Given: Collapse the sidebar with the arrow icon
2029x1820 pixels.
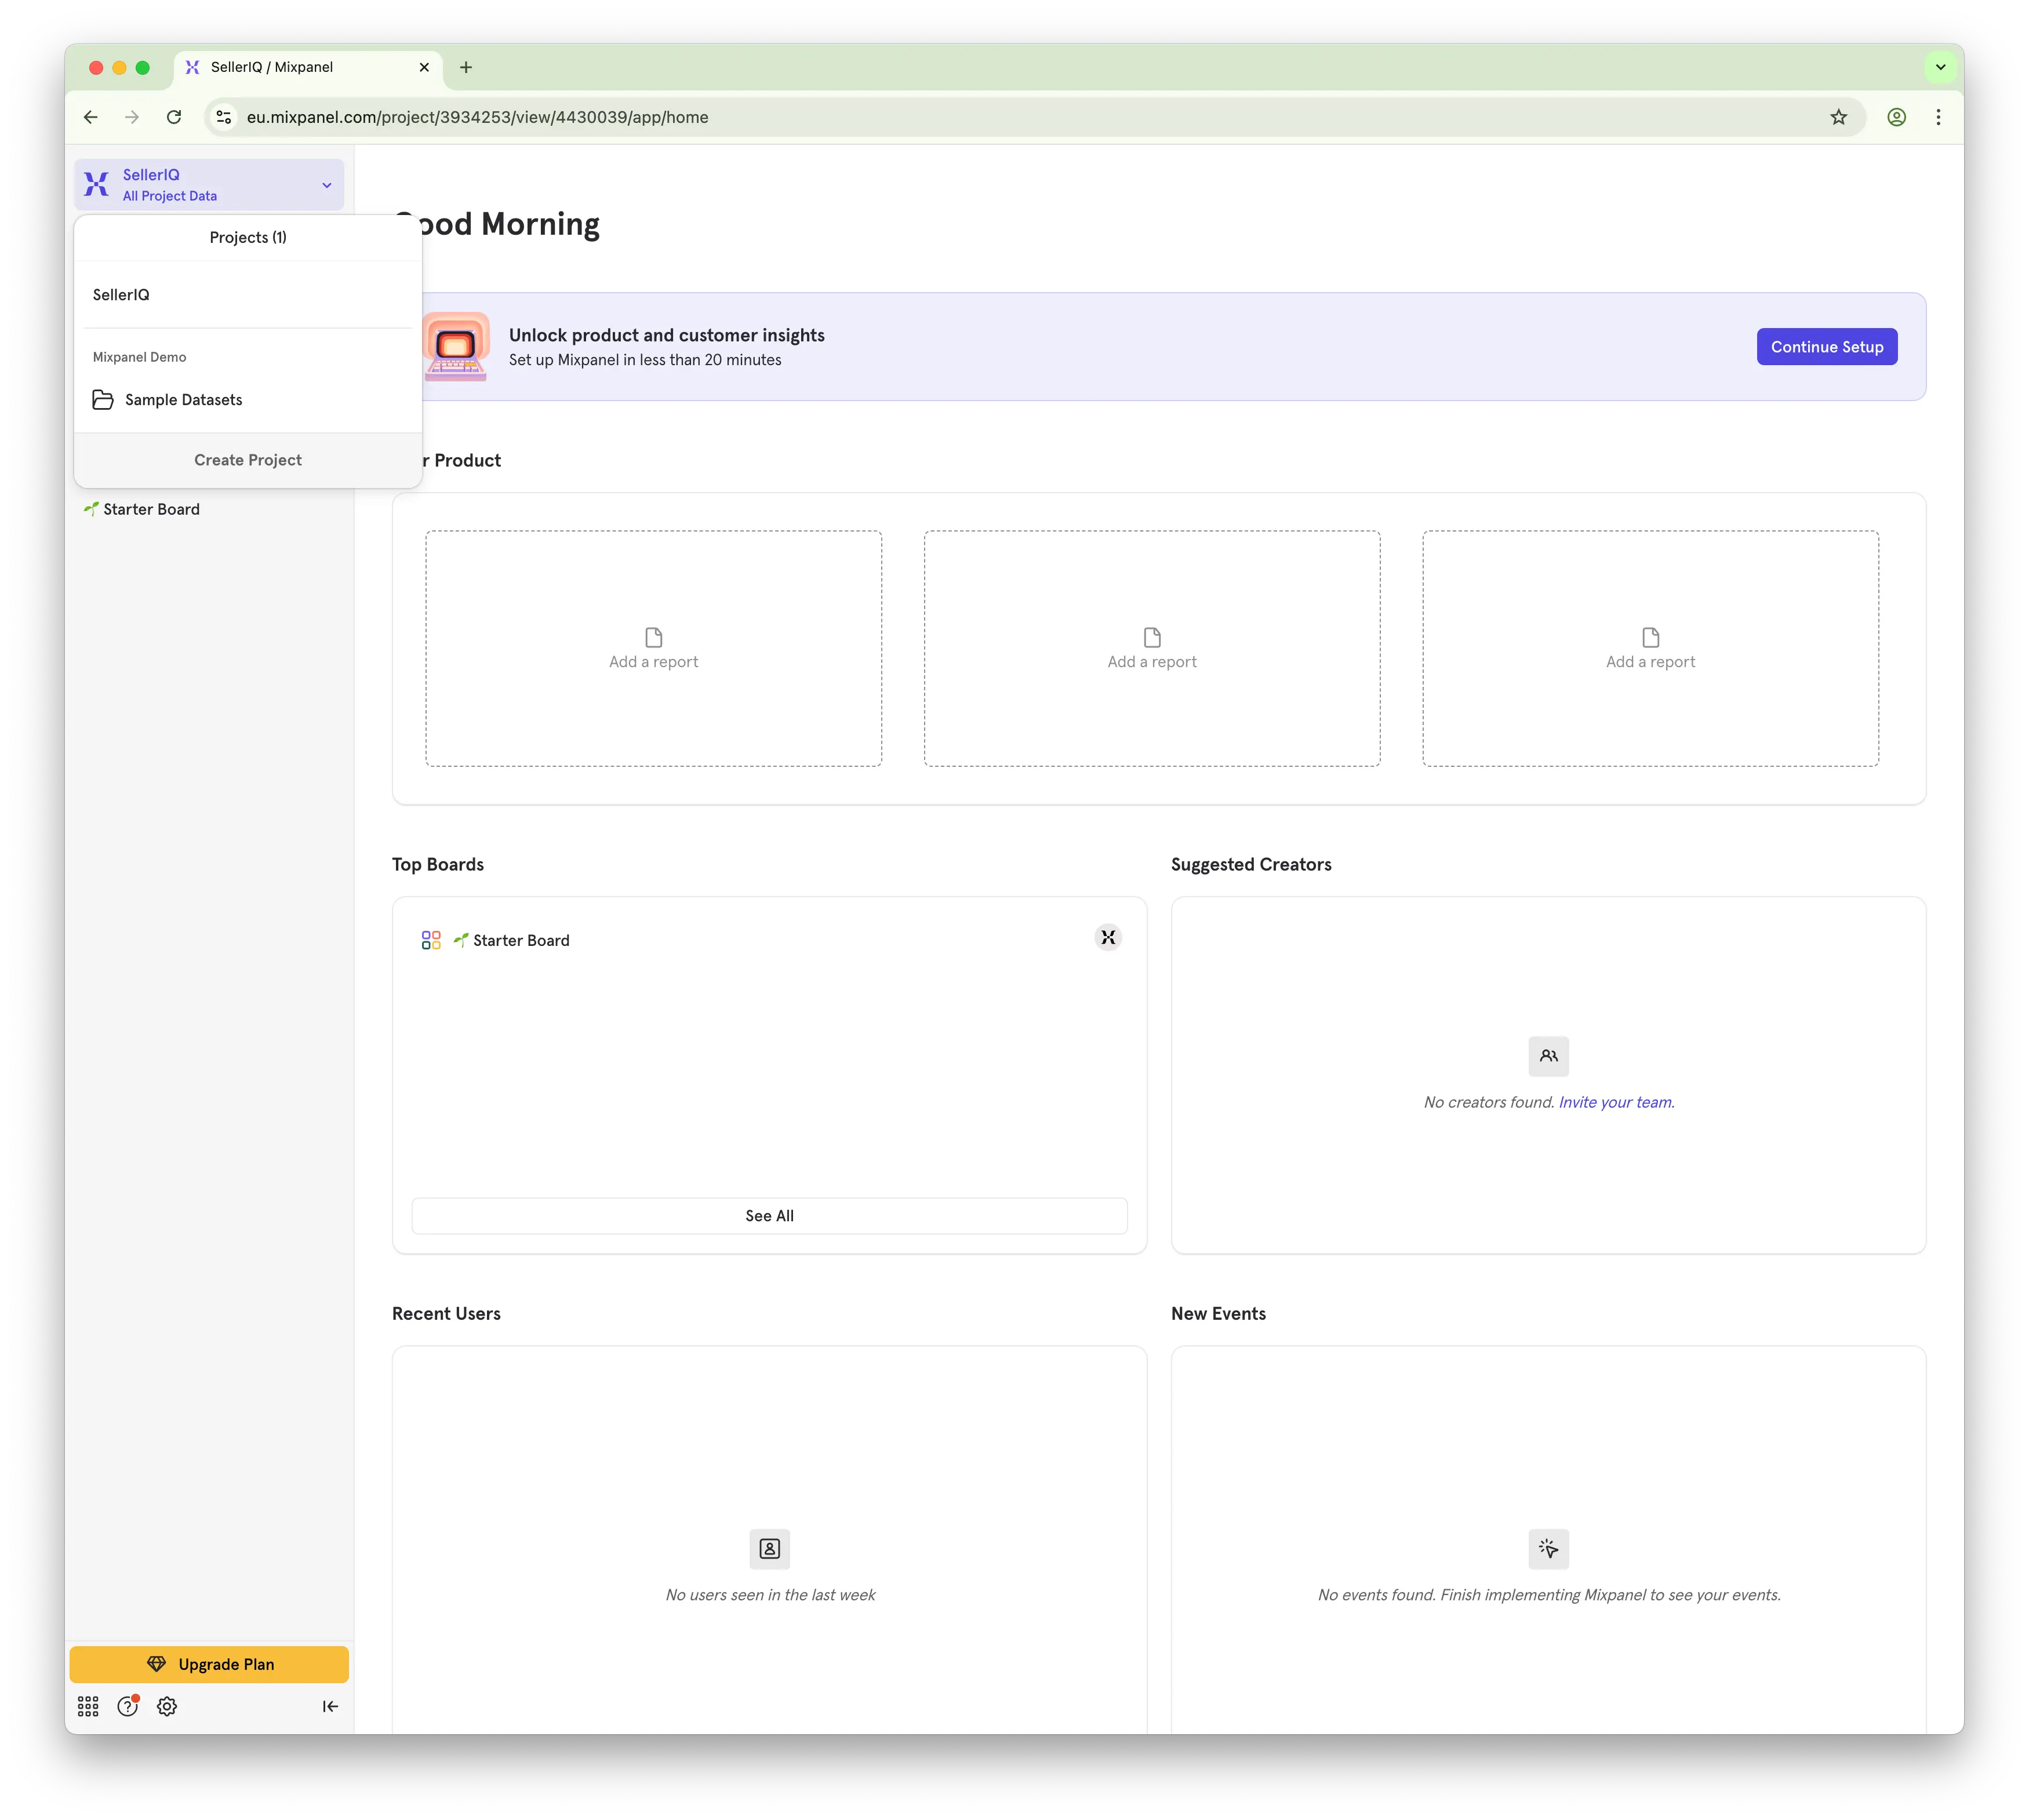Looking at the screenshot, I should click(330, 1706).
